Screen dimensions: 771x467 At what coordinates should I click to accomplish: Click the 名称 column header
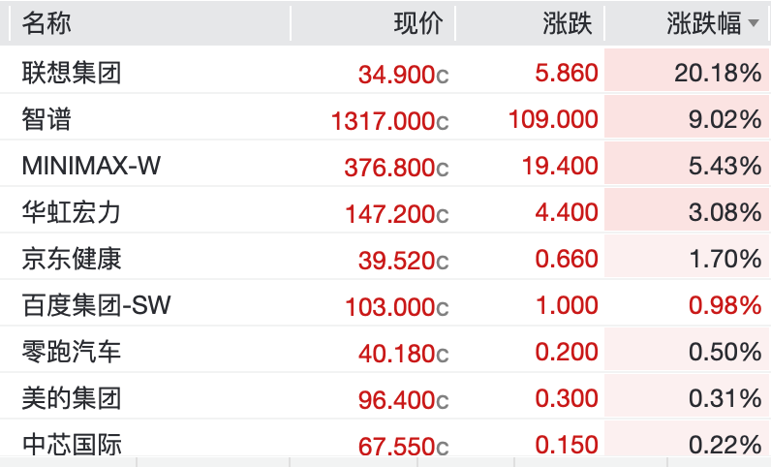[46, 23]
